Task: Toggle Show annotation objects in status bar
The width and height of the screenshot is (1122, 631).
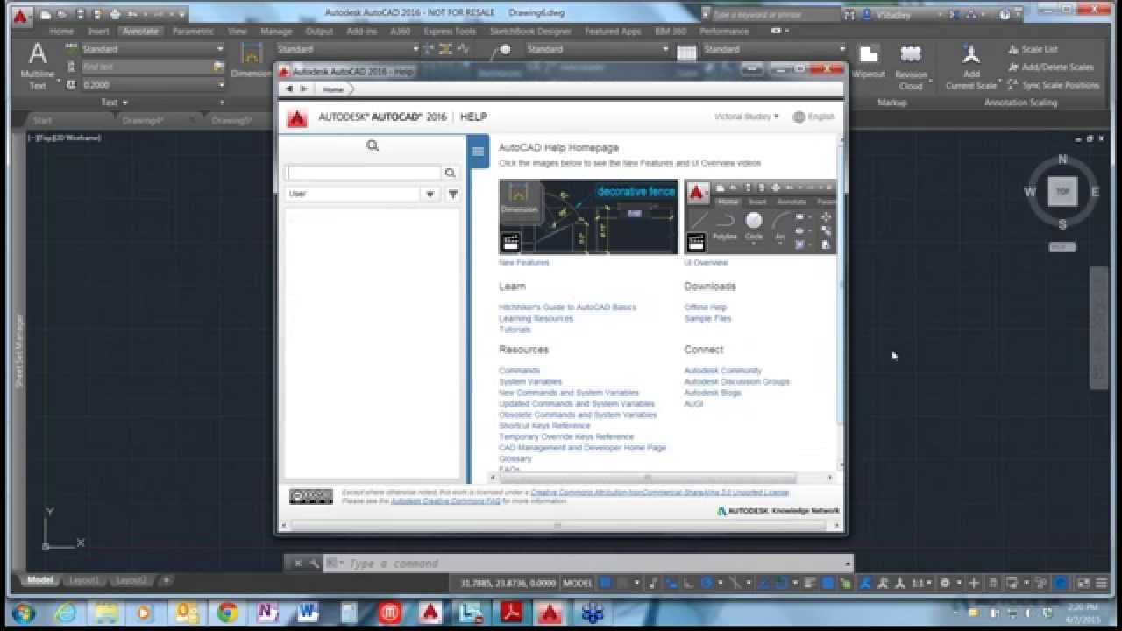Action: click(x=864, y=582)
